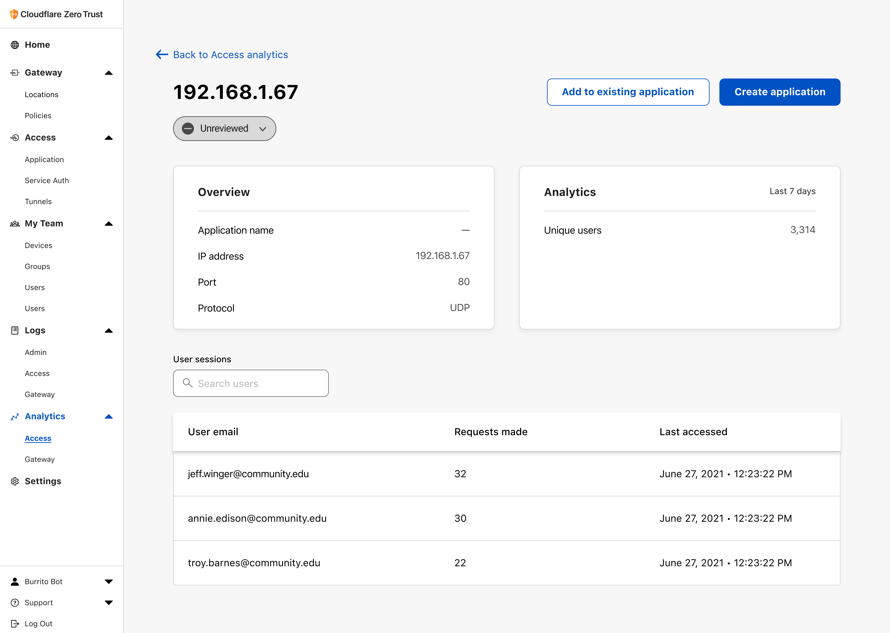This screenshot has width=890, height=633.
Task: Collapse the Gateway section
Action: (x=109, y=73)
